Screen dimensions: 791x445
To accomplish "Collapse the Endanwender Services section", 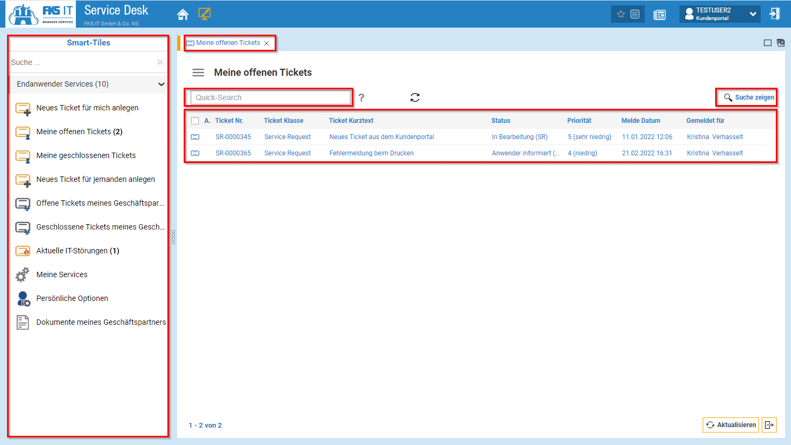I will pyautogui.click(x=161, y=84).
